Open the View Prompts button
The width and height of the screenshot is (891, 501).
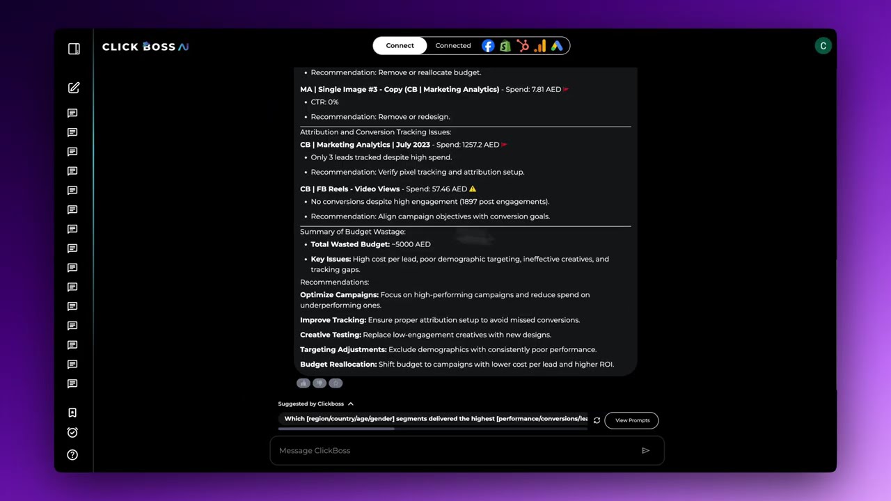coord(632,420)
